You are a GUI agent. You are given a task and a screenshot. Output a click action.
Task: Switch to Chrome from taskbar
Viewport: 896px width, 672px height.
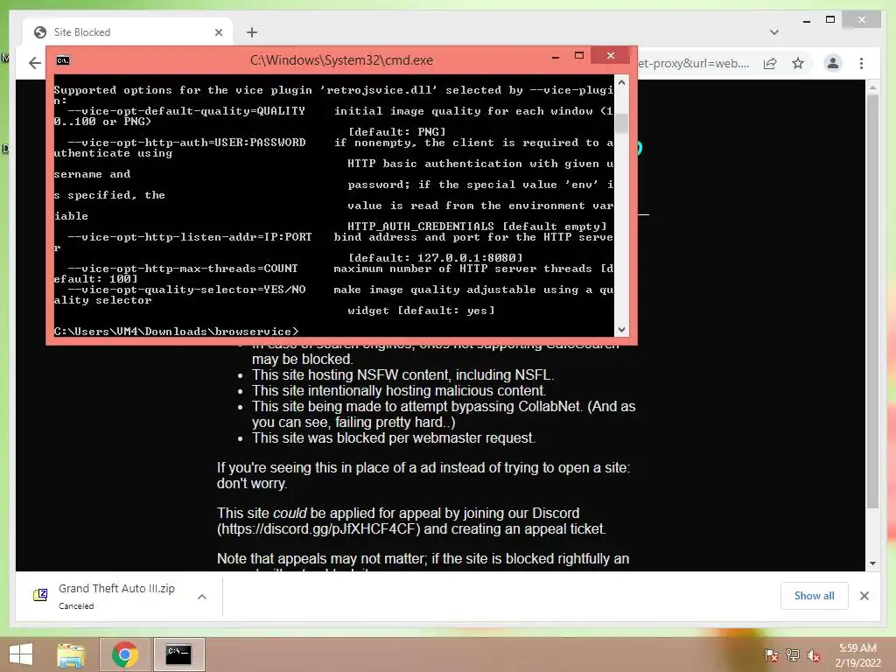tap(124, 654)
